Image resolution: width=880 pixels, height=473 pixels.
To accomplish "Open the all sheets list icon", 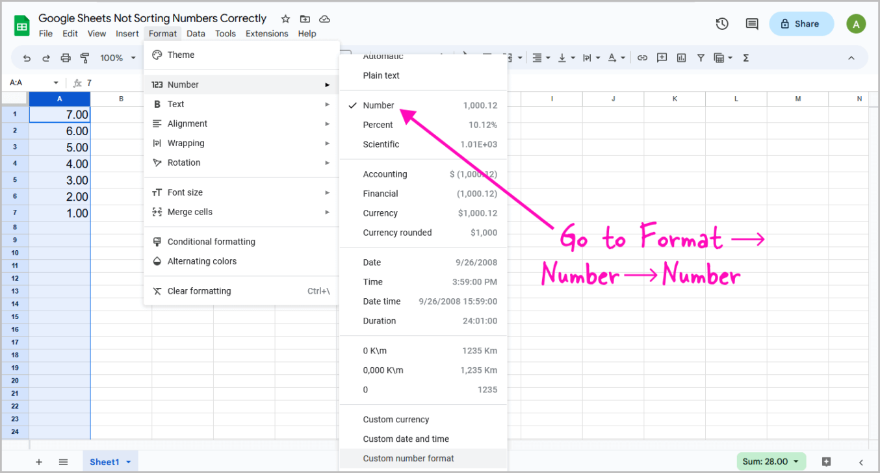I will [63, 462].
